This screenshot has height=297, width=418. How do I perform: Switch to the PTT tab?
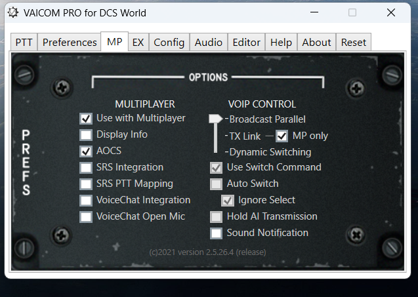click(24, 42)
